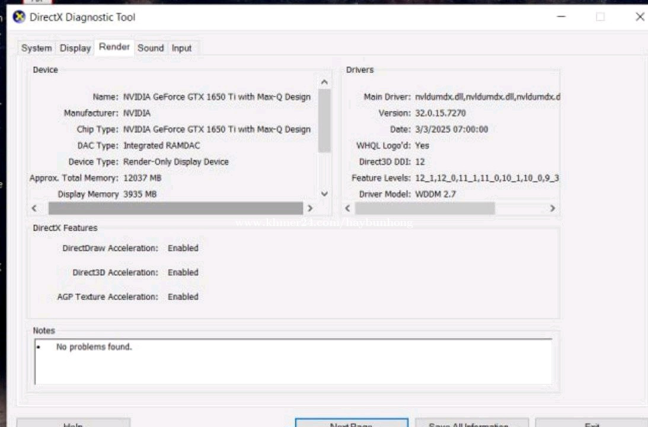Screen dimensions: 648x427
Task: Click the Device panel right scroll arrow
Action: coord(310,208)
